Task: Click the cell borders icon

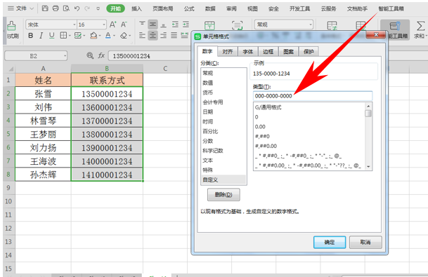Action: tap(63, 35)
